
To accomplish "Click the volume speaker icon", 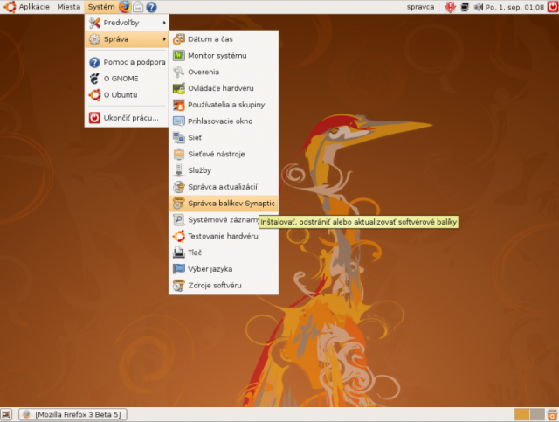I will tap(479, 7).
